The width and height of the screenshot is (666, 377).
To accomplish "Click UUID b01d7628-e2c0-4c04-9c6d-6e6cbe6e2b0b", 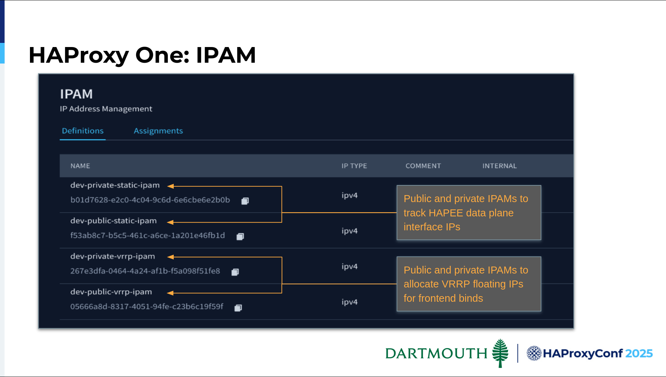I will tap(150, 200).
